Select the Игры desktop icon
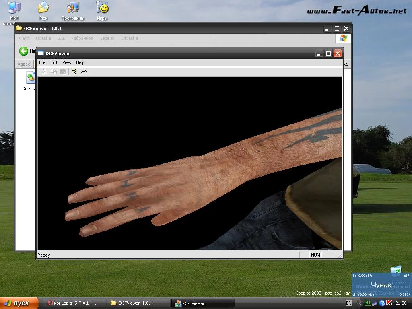The width and height of the screenshot is (412, 309). tap(103, 11)
